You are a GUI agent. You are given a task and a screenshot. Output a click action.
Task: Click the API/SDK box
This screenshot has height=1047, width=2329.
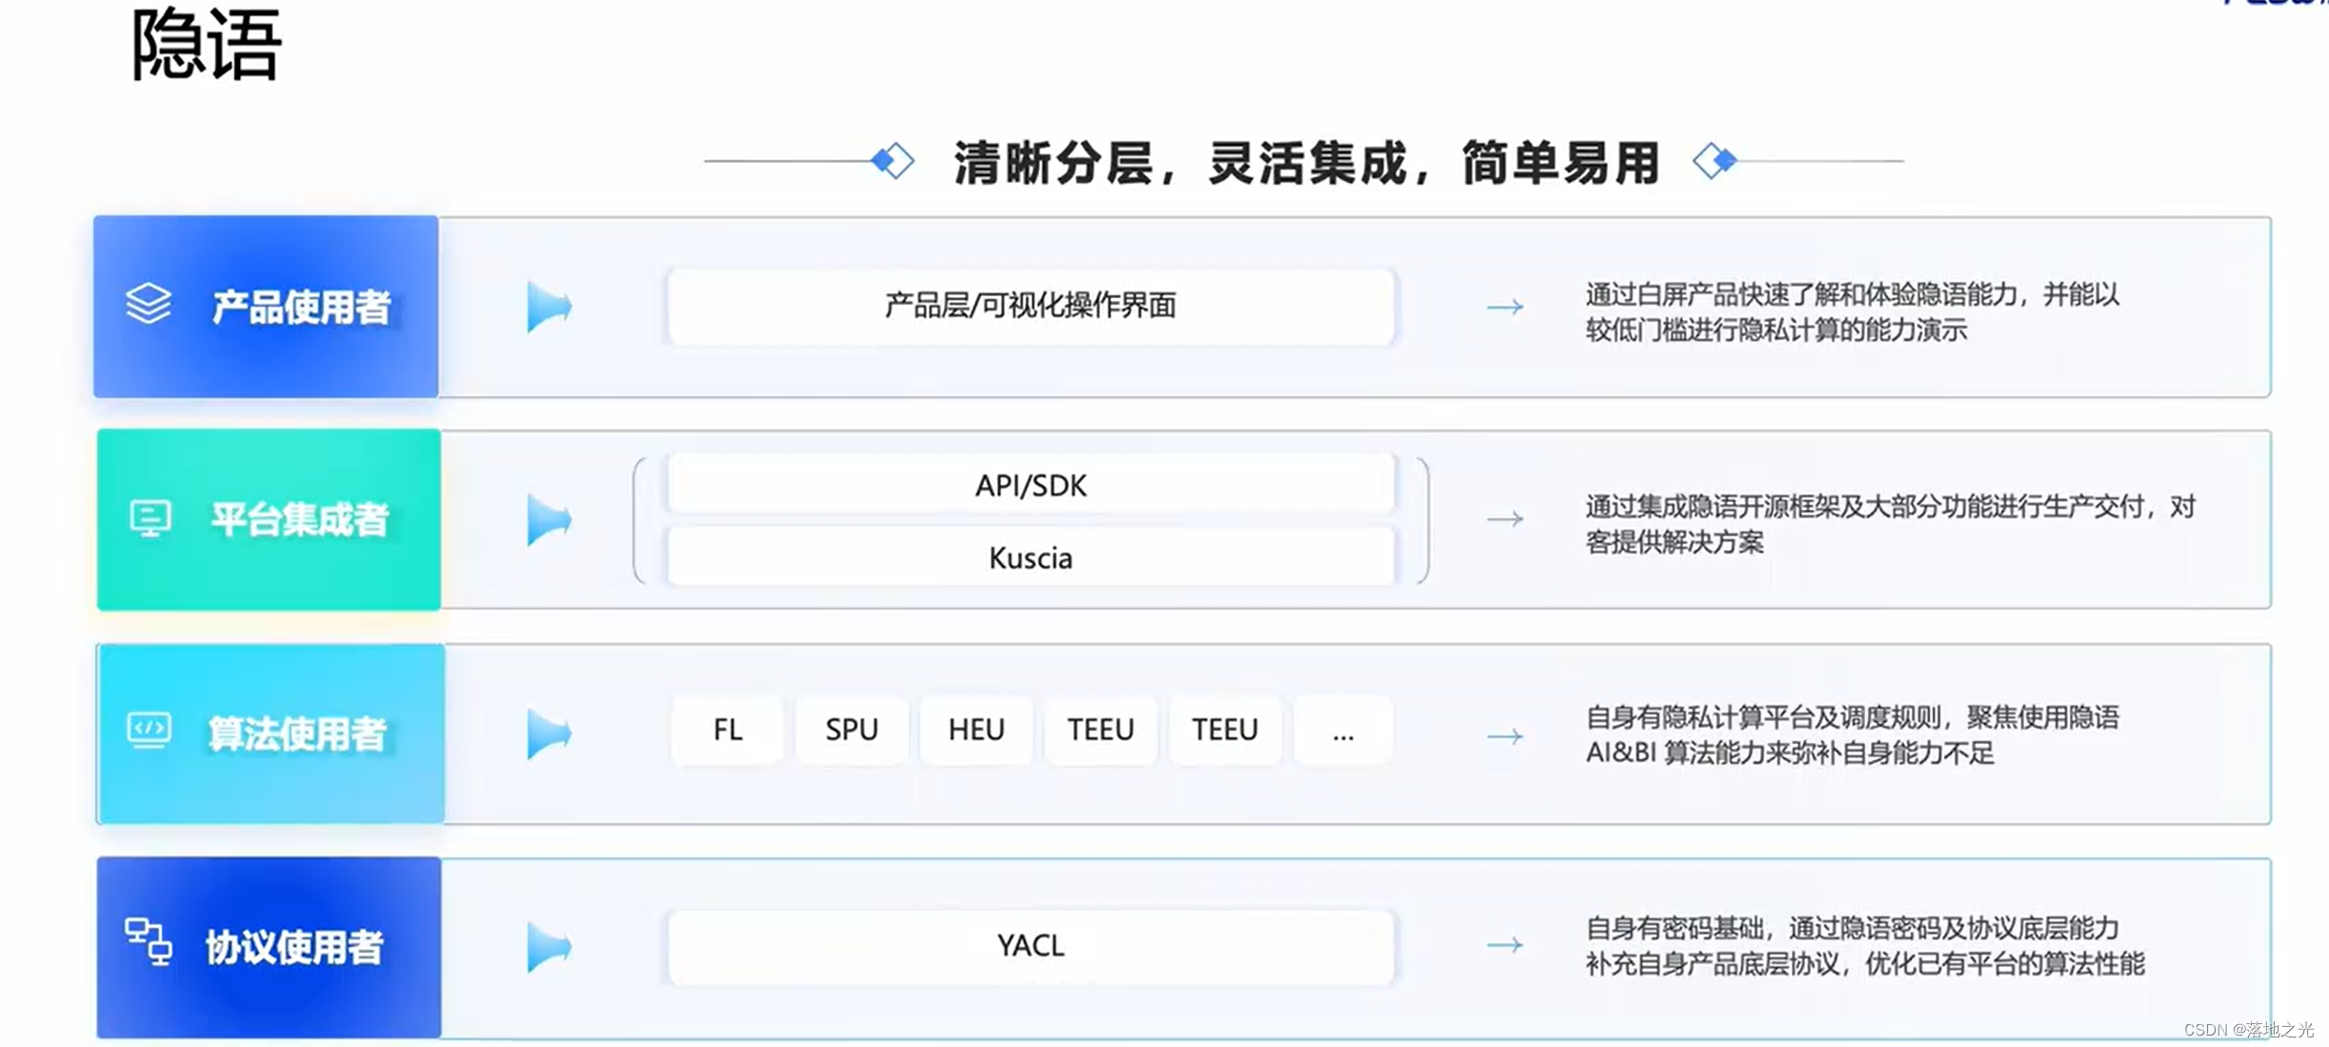coord(1031,485)
